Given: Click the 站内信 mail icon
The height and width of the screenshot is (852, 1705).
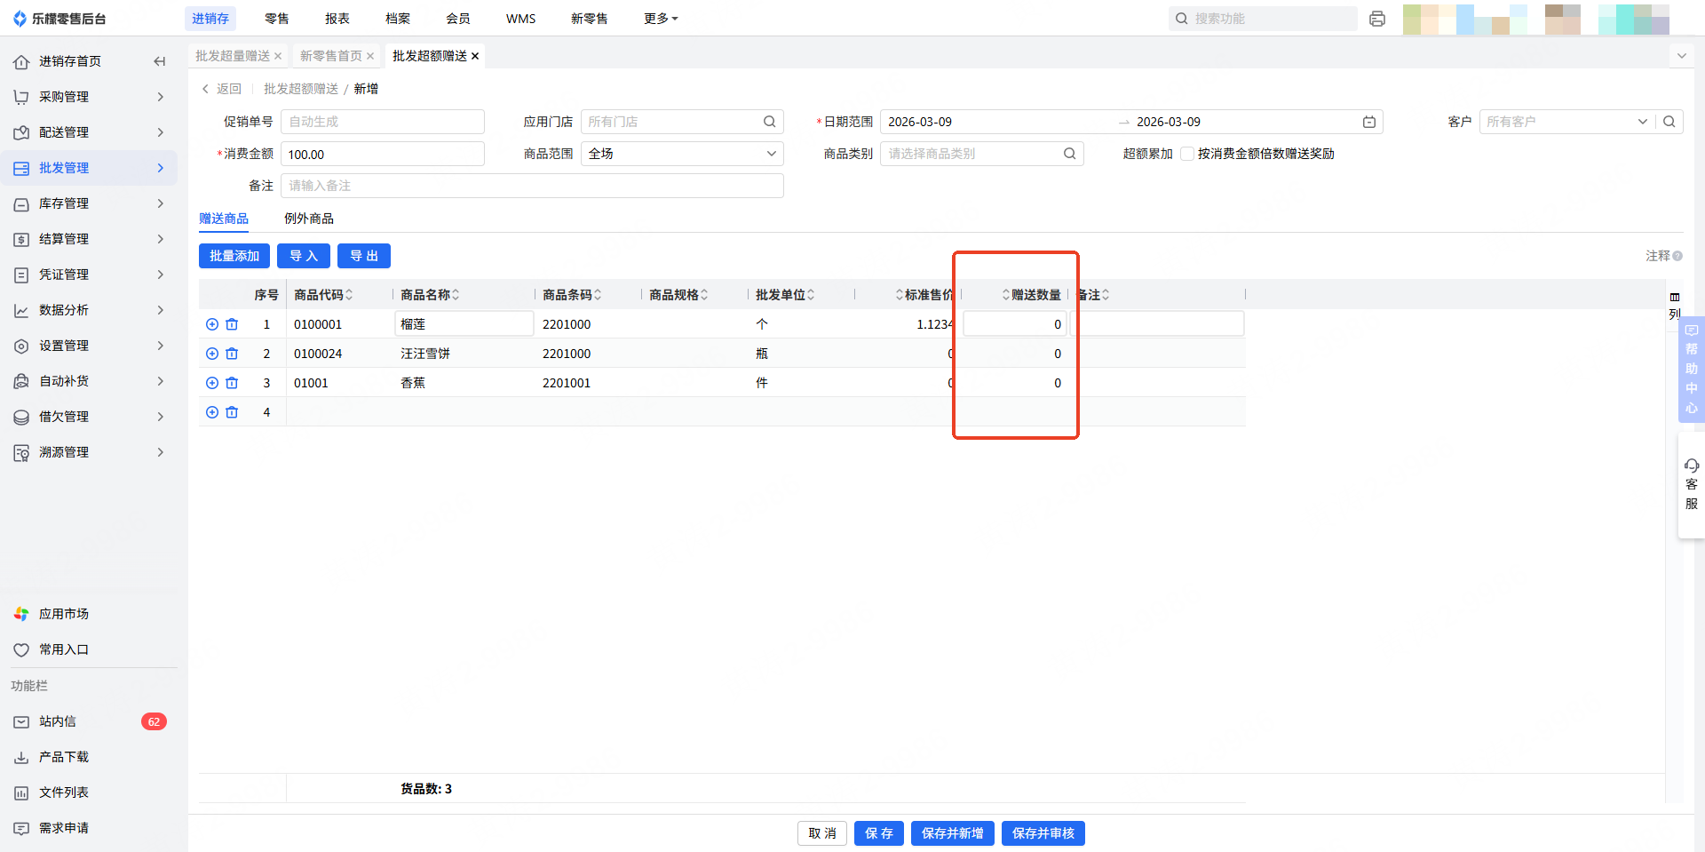Looking at the screenshot, I should click(x=21, y=721).
